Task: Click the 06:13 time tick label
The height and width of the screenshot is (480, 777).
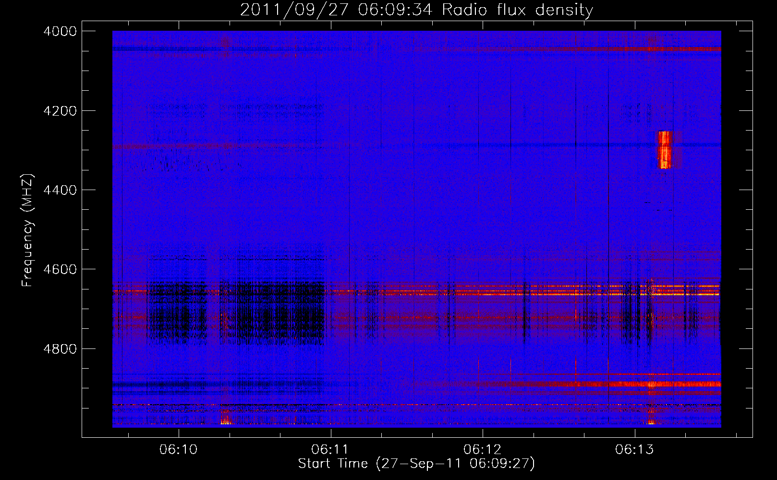Action: coord(635,449)
